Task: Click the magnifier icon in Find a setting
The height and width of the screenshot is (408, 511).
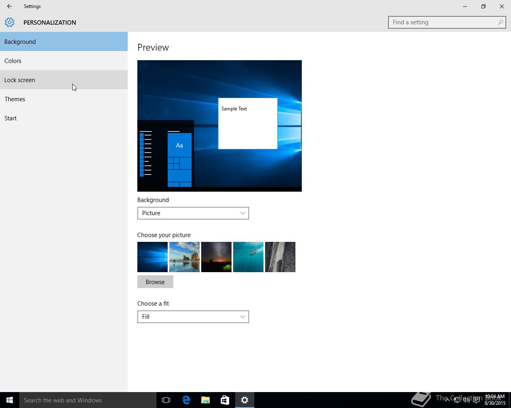Action: pyautogui.click(x=500, y=22)
